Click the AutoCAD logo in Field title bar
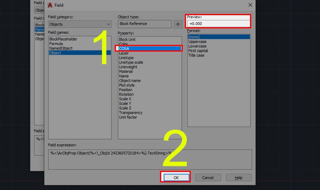 pyautogui.click(x=50, y=5)
